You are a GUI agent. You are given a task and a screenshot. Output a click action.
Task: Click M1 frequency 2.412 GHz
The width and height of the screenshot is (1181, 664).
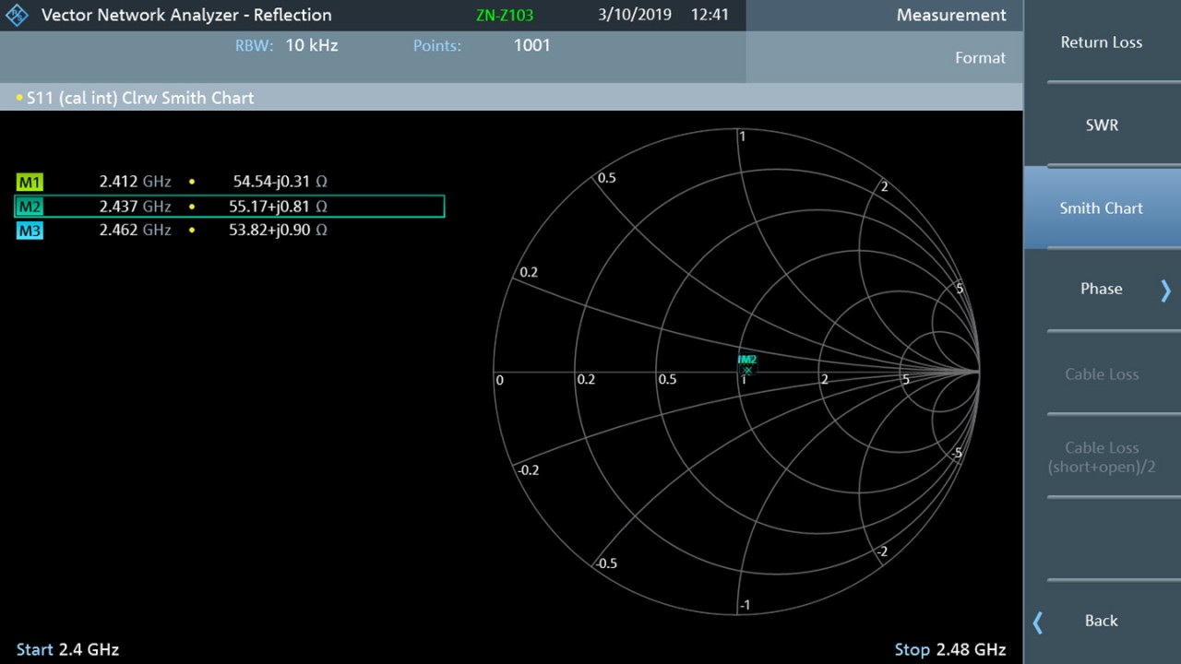(x=135, y=183)
